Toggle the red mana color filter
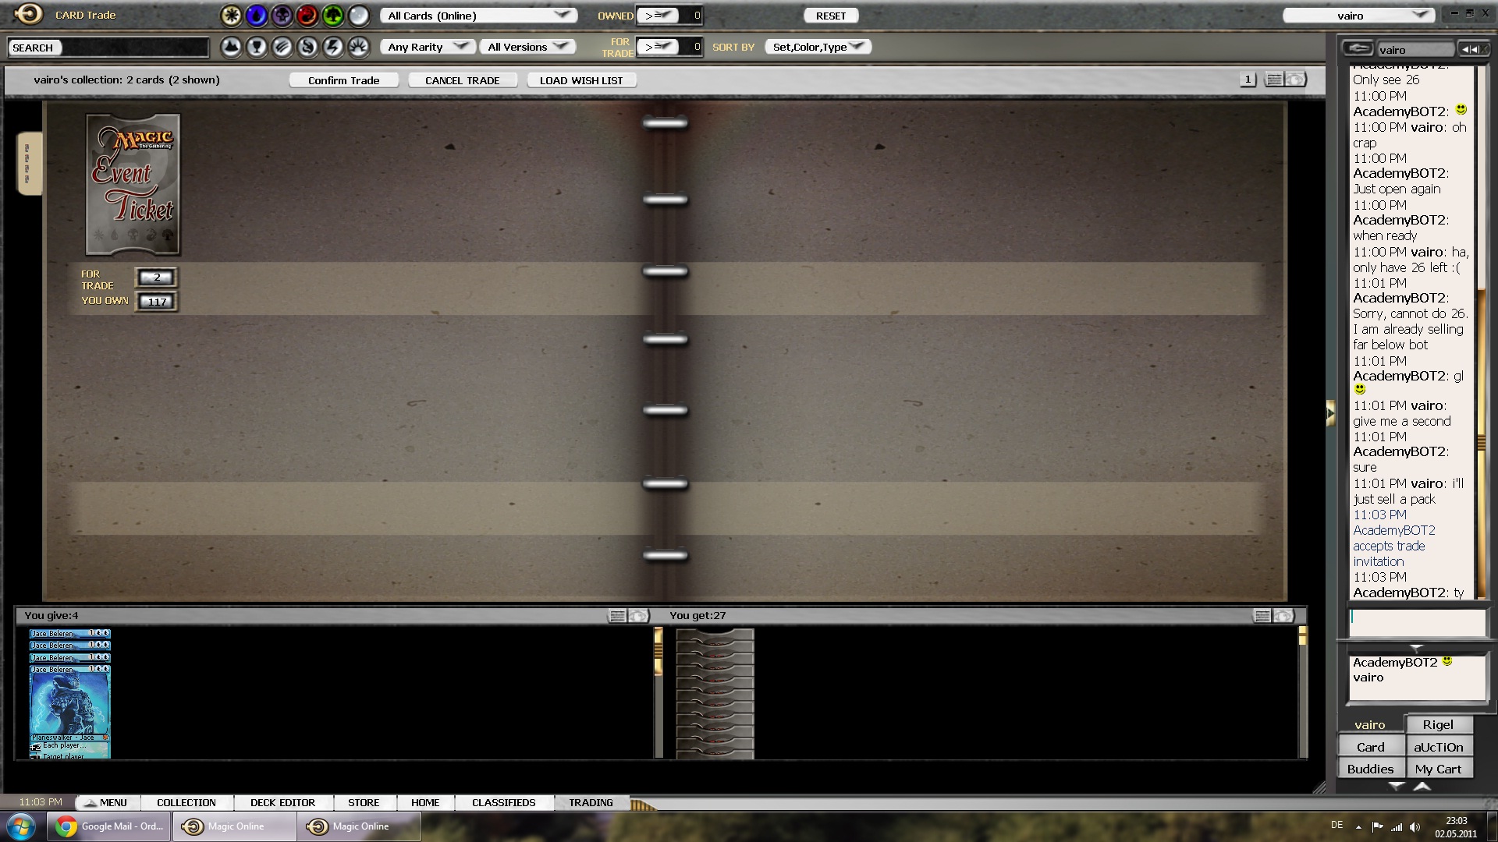This screenshot has height=842, width=1498. tap(307, 16)
